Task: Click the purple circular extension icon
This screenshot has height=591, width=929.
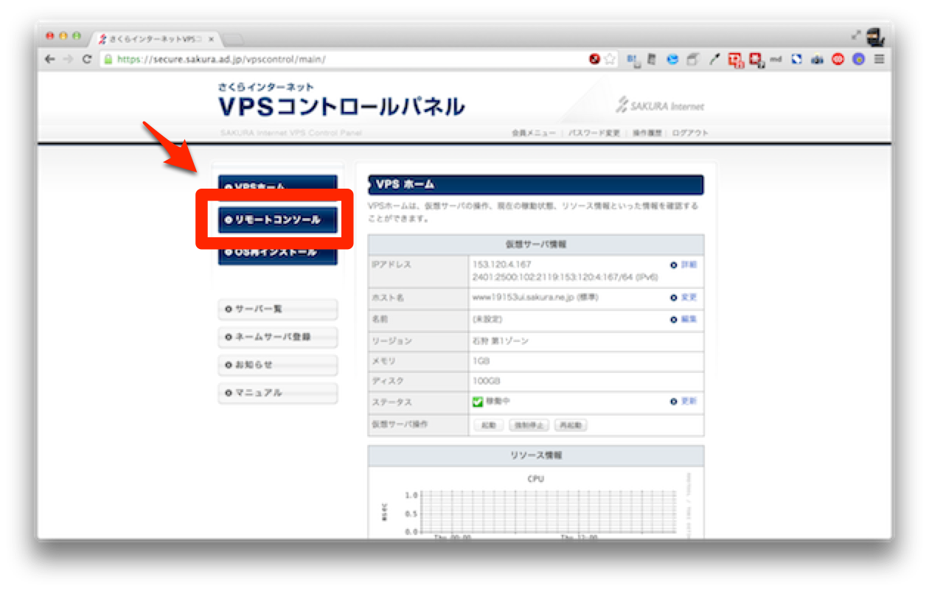Action: [x=858, y=59]
